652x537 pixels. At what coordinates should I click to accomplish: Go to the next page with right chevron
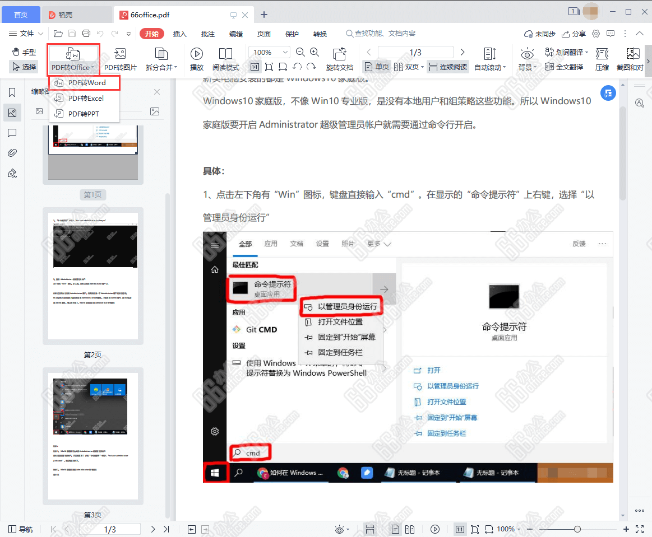pos(463,52)
